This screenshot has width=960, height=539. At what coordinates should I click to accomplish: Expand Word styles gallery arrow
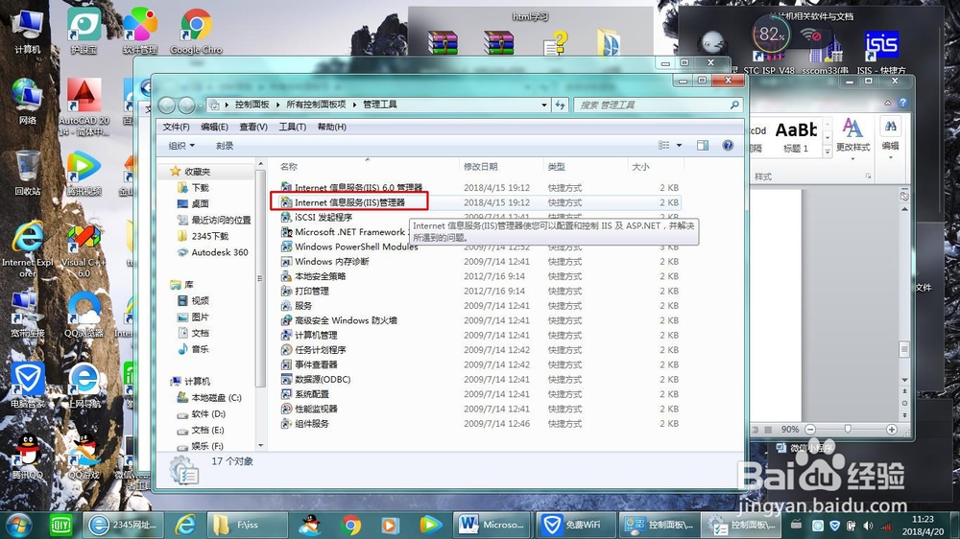828,152
